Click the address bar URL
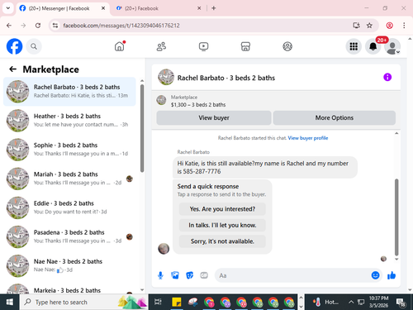This screenshot has height=310, width=413. coord(121,26)
